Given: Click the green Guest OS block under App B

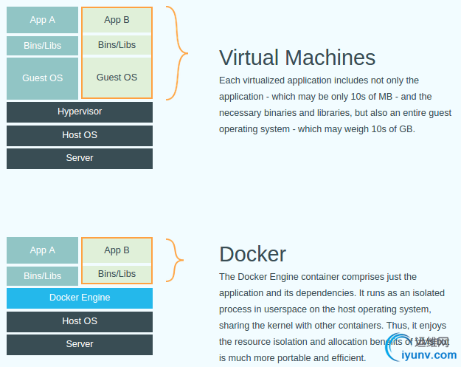Looking at the screenshot, I should pyautogui.click(x=117, y=78).
